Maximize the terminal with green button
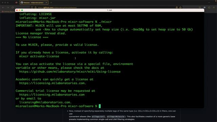The height and width of the screenshot is (122, 217). click(22, 10)
